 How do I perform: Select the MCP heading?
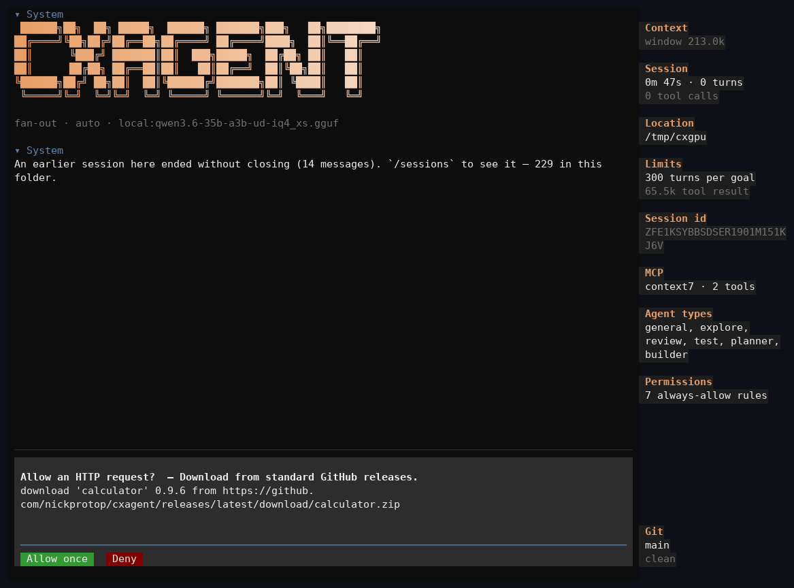pyautogui.click(x=654, y=273)
